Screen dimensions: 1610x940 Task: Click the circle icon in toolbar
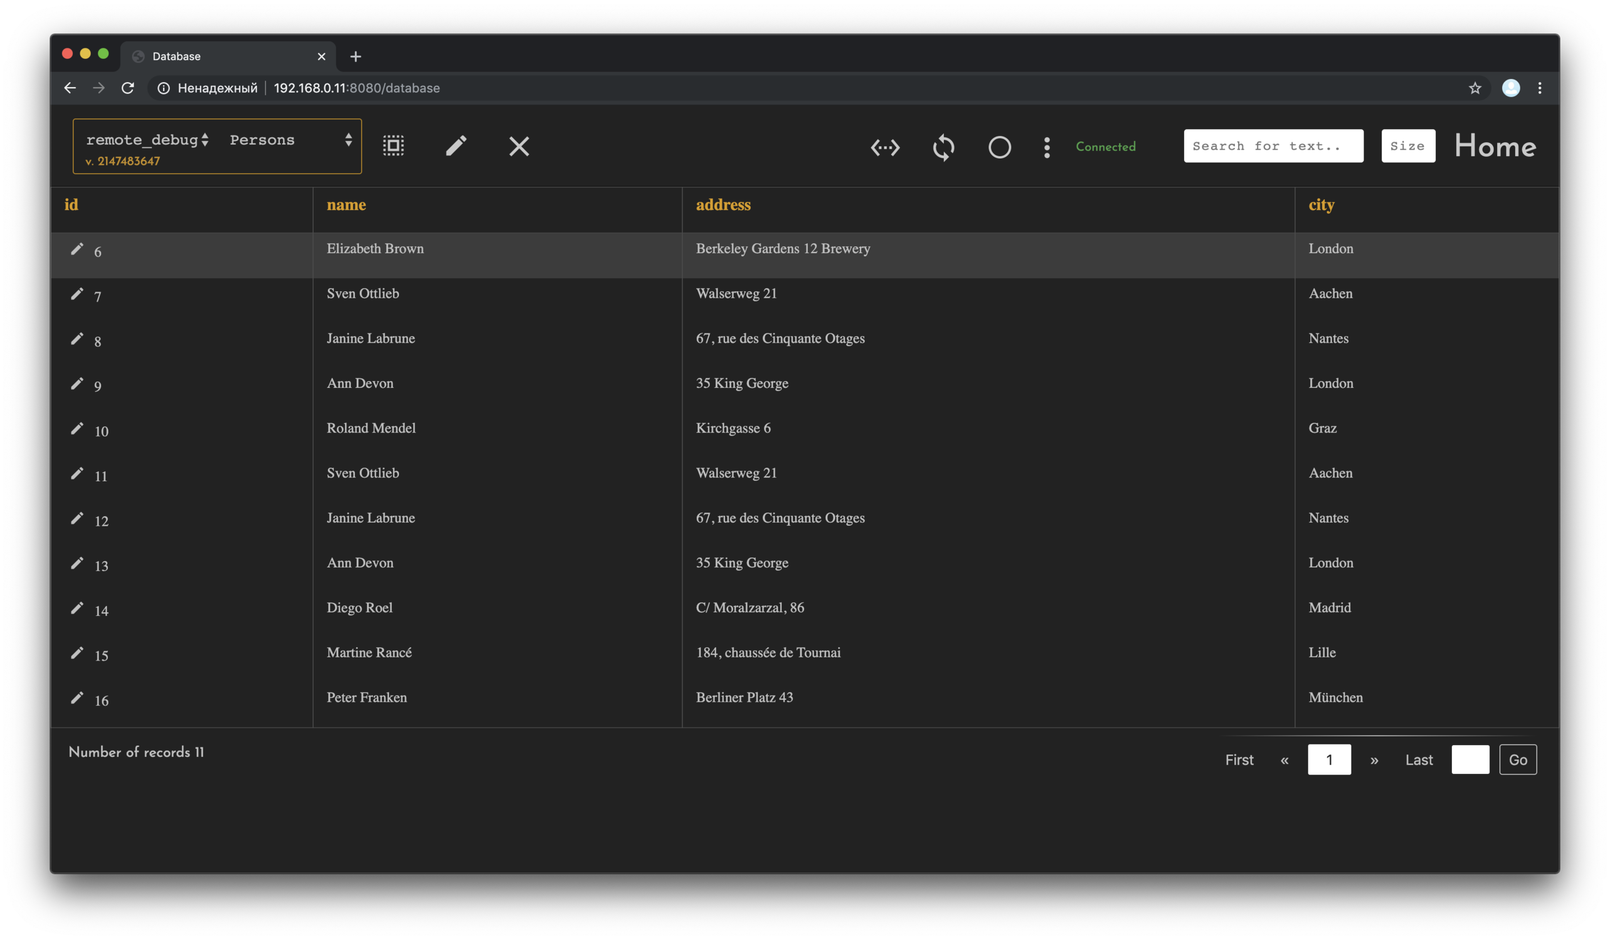[x=999, y=147]
